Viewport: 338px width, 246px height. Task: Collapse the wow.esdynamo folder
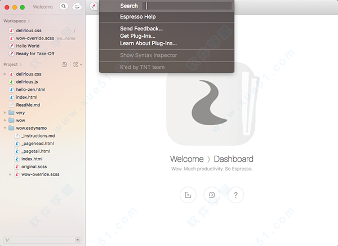coord(5,128)
